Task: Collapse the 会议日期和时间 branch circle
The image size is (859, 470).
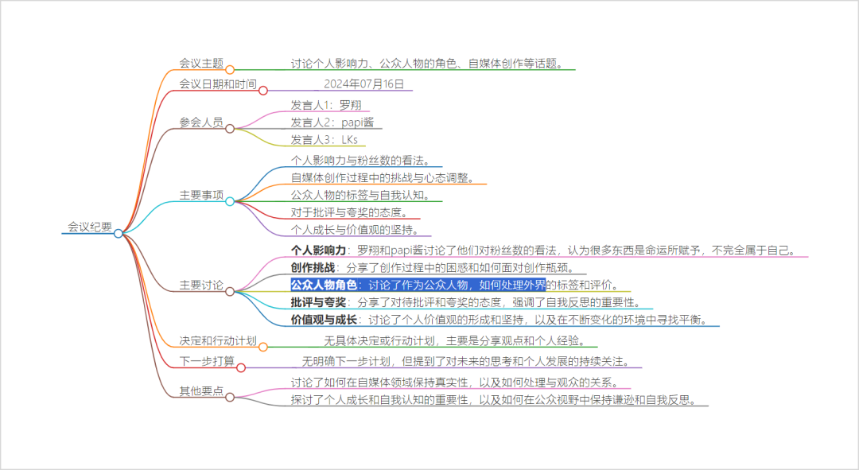Action: point(263,91)
